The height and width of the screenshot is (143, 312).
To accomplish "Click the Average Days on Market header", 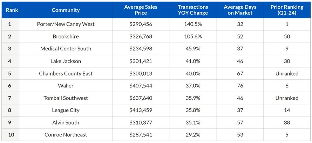I will (x=240, y=10).
